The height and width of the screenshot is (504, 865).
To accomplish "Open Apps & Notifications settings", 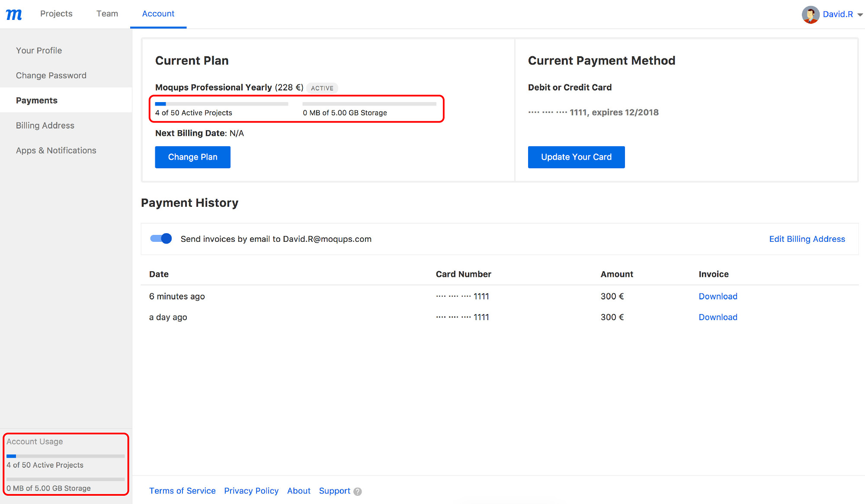I will tap(56, 151).
